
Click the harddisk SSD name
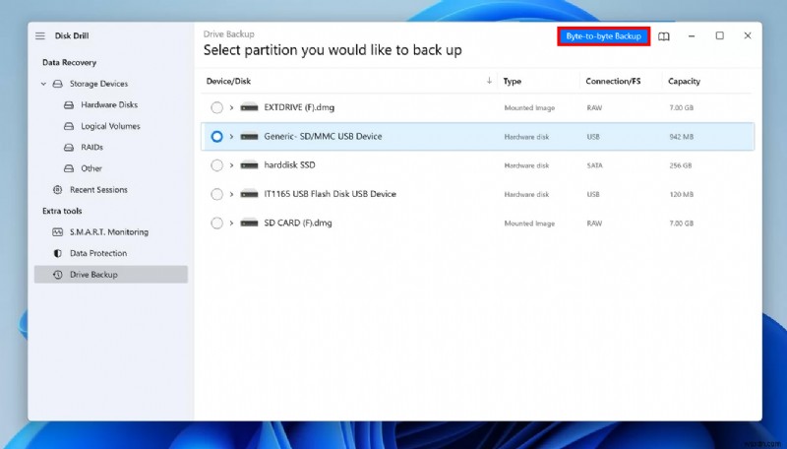pos(289,164)
